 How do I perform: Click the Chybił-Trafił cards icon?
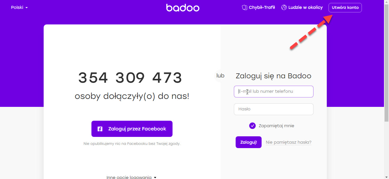(x=244, y=7)
